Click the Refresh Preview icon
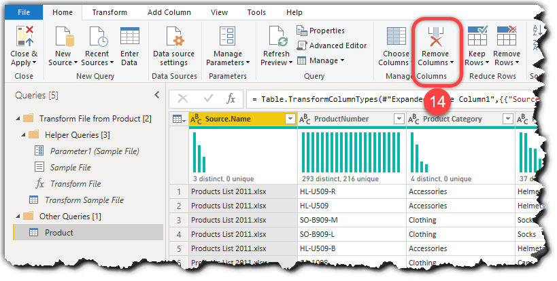 (277, 36)
